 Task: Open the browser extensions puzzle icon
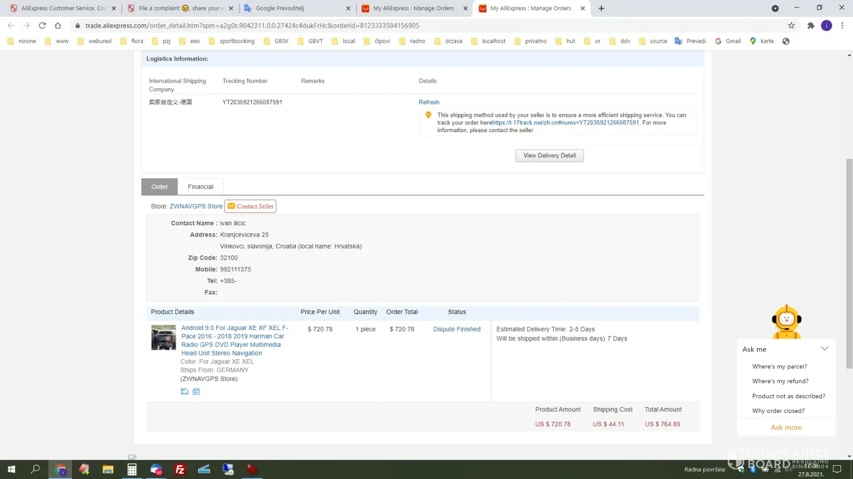810,25
